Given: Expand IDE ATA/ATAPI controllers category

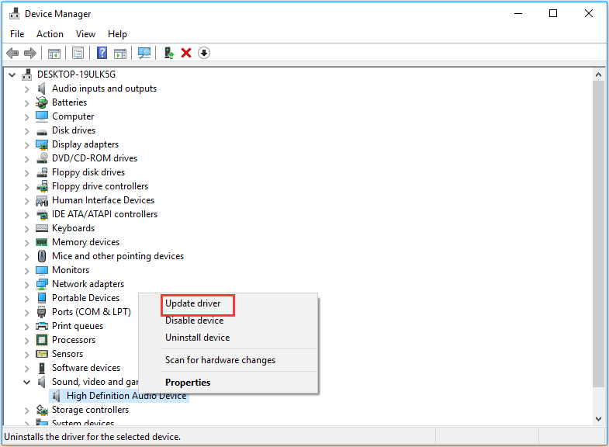Looking at the screenshot, I should [26, 215].
